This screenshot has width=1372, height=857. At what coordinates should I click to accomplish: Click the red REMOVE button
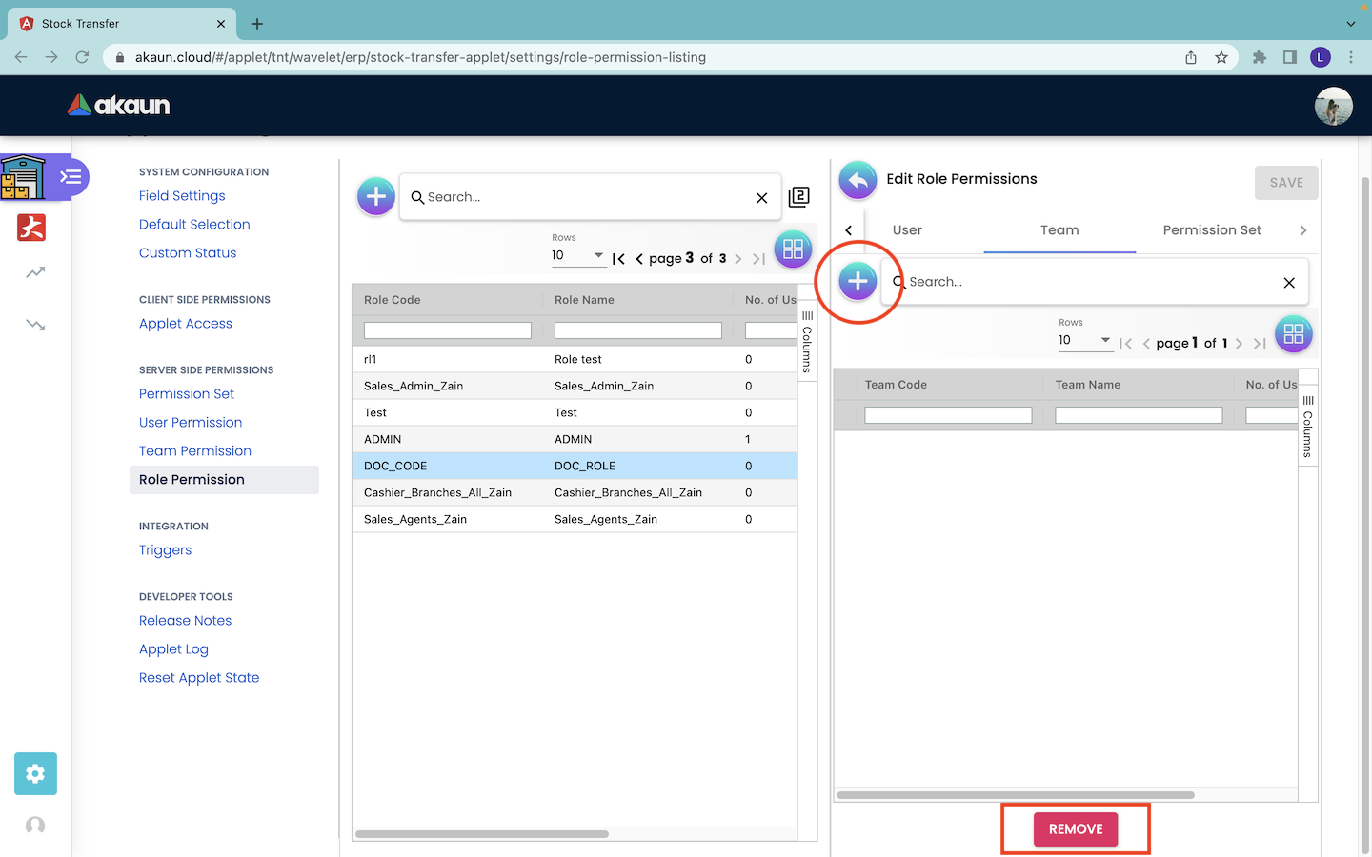pyautogui.click(x=1076, y=829)
